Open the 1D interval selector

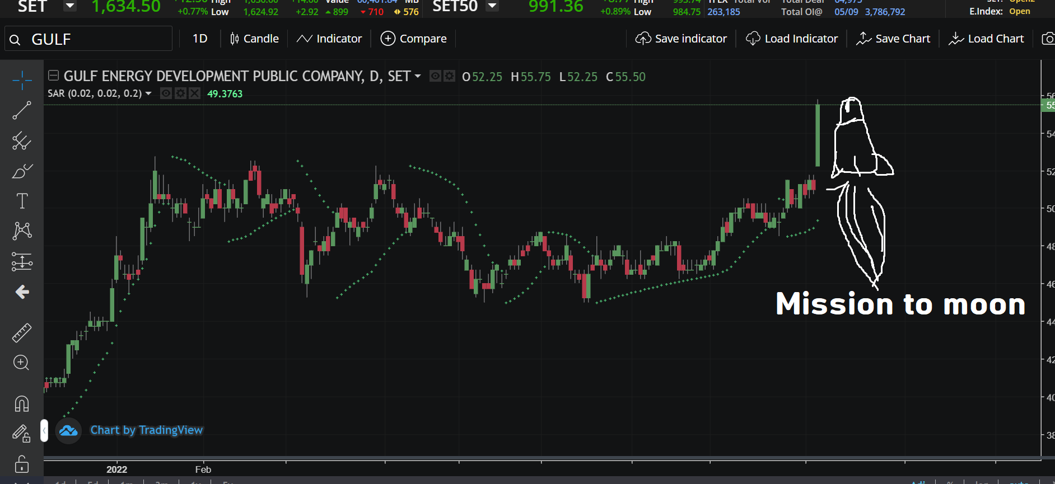(x=200, y=39)
